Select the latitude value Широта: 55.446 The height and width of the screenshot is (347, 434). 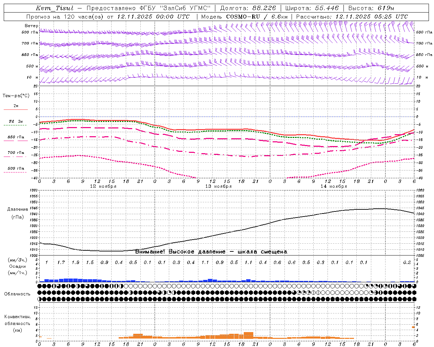point(312,8)
